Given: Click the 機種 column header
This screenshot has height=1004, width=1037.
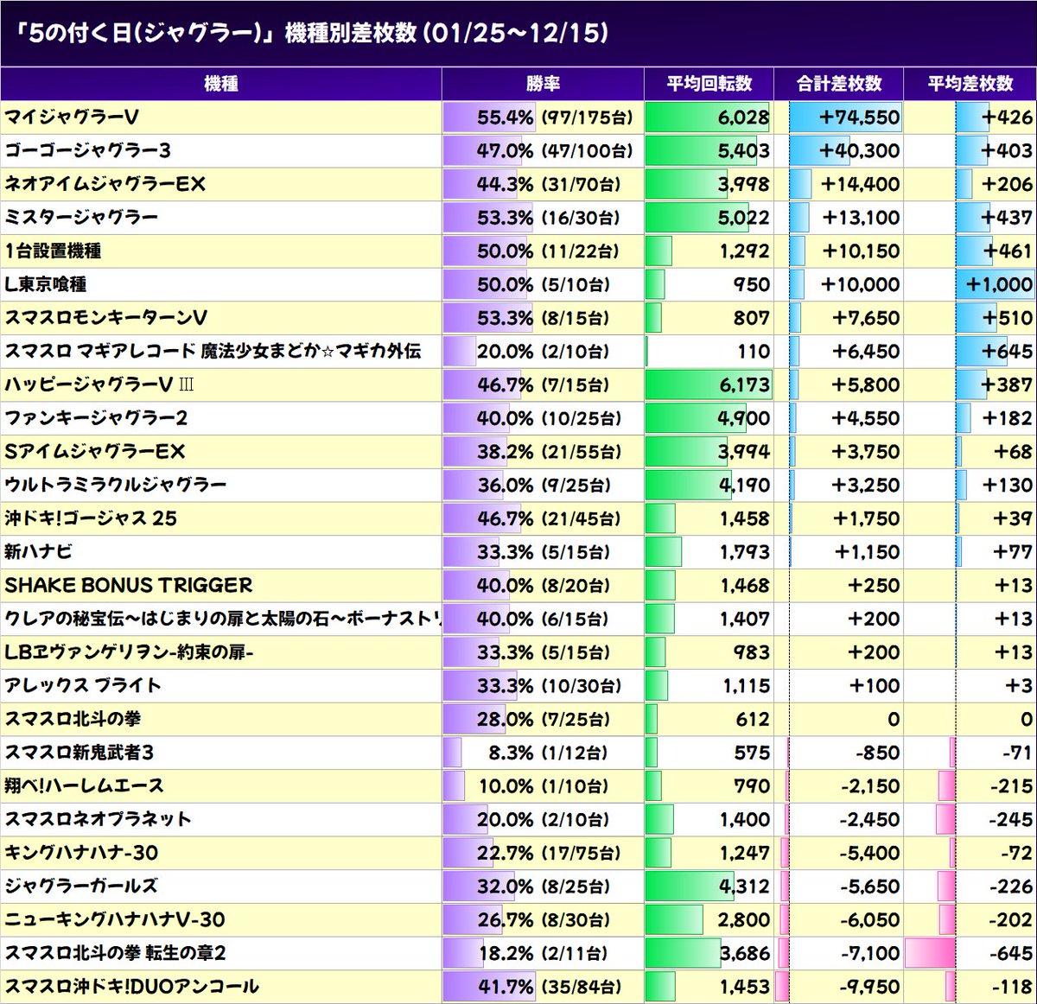Looking at the screenshot, I should tap(221, 84).
